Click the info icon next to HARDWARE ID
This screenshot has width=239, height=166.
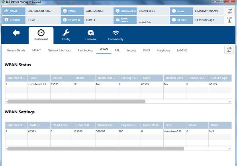coord(118,11)
